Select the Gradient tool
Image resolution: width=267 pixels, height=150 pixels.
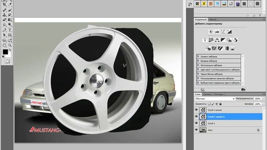click(10, 20)
